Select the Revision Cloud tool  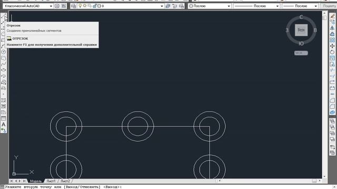pos(4,58)
